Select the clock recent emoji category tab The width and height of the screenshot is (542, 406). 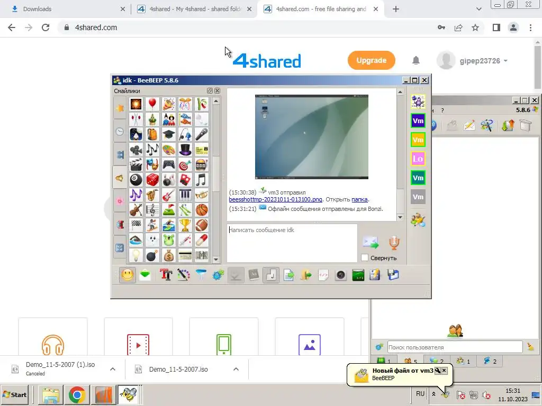pyautogui.click(x=120, y=131)
